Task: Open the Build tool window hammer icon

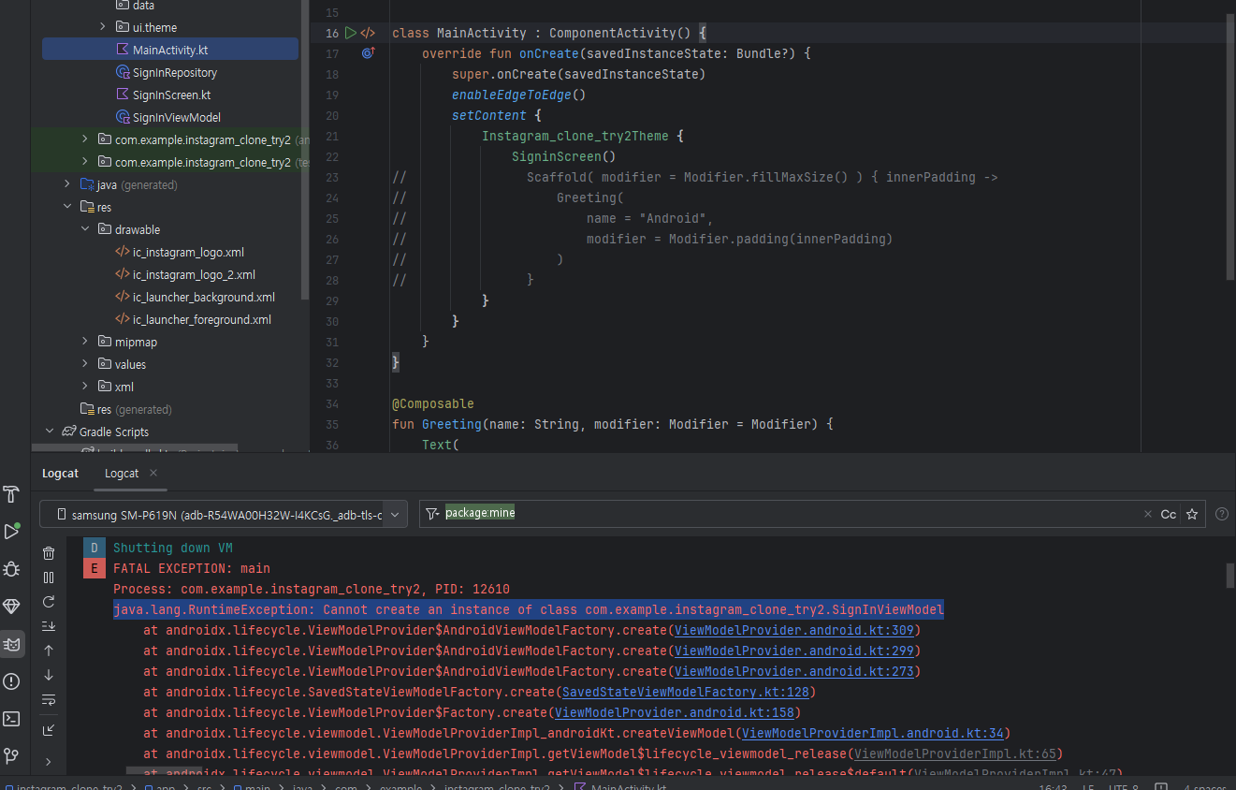Action: click(11, 494)
